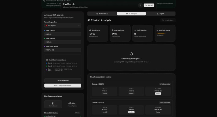Switch to the AI Analysis tab
The width and height of the screenshot is (217, 117).
coord(131,14)
